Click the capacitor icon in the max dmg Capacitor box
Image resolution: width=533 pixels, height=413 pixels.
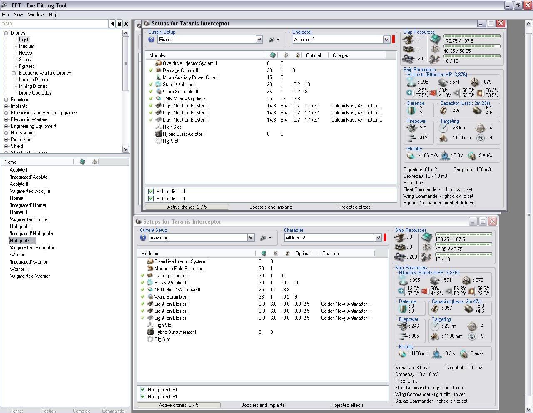pyautogui.click(x=435, y=309)
